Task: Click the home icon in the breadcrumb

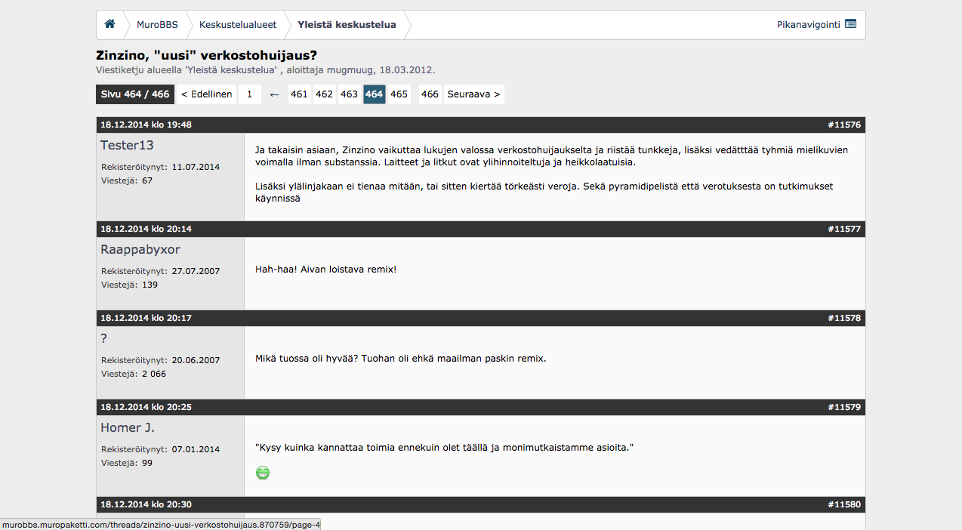Action: click(x=110, y=24)
